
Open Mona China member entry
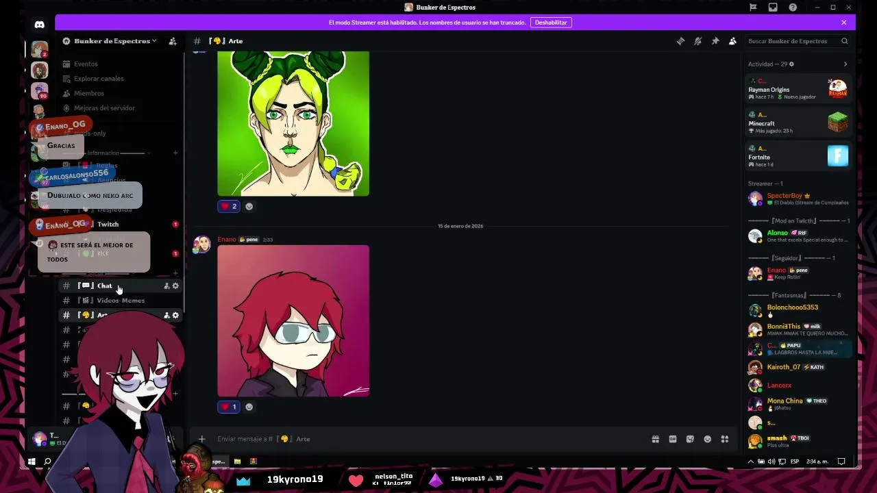pyautogui.click(x=798, y=404)
